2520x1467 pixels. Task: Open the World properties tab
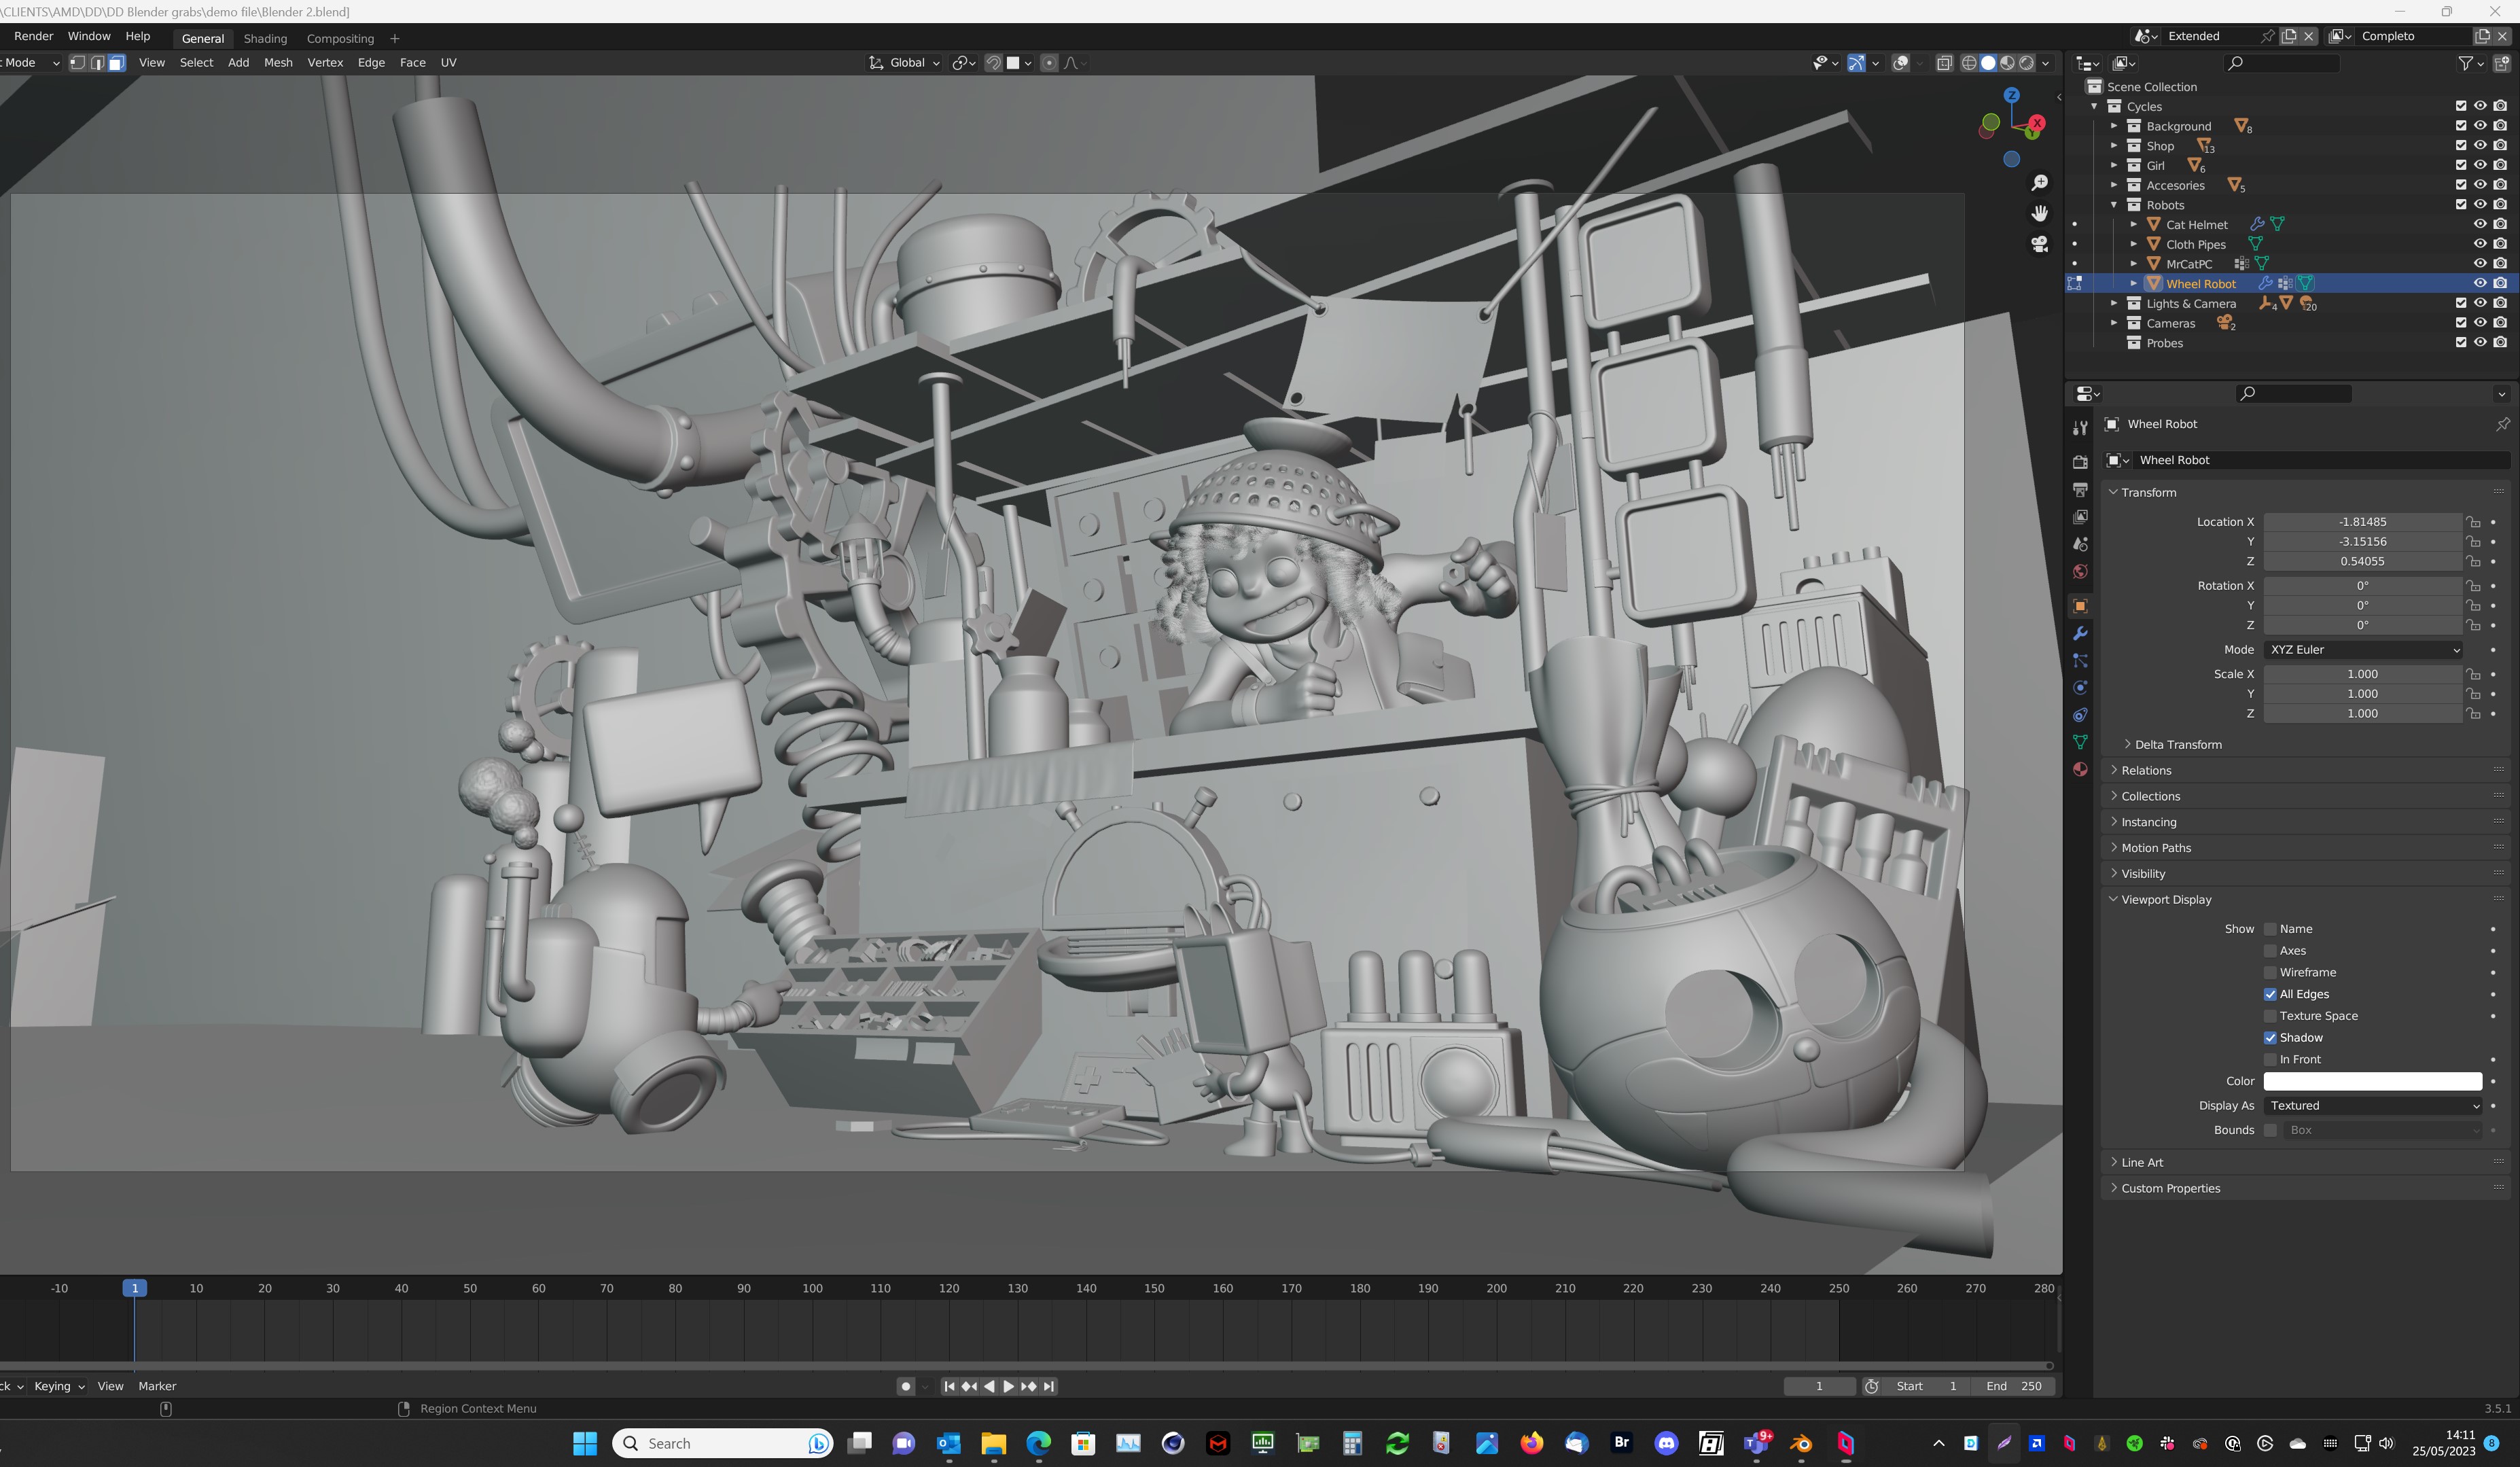click(x=2080, y=571)
